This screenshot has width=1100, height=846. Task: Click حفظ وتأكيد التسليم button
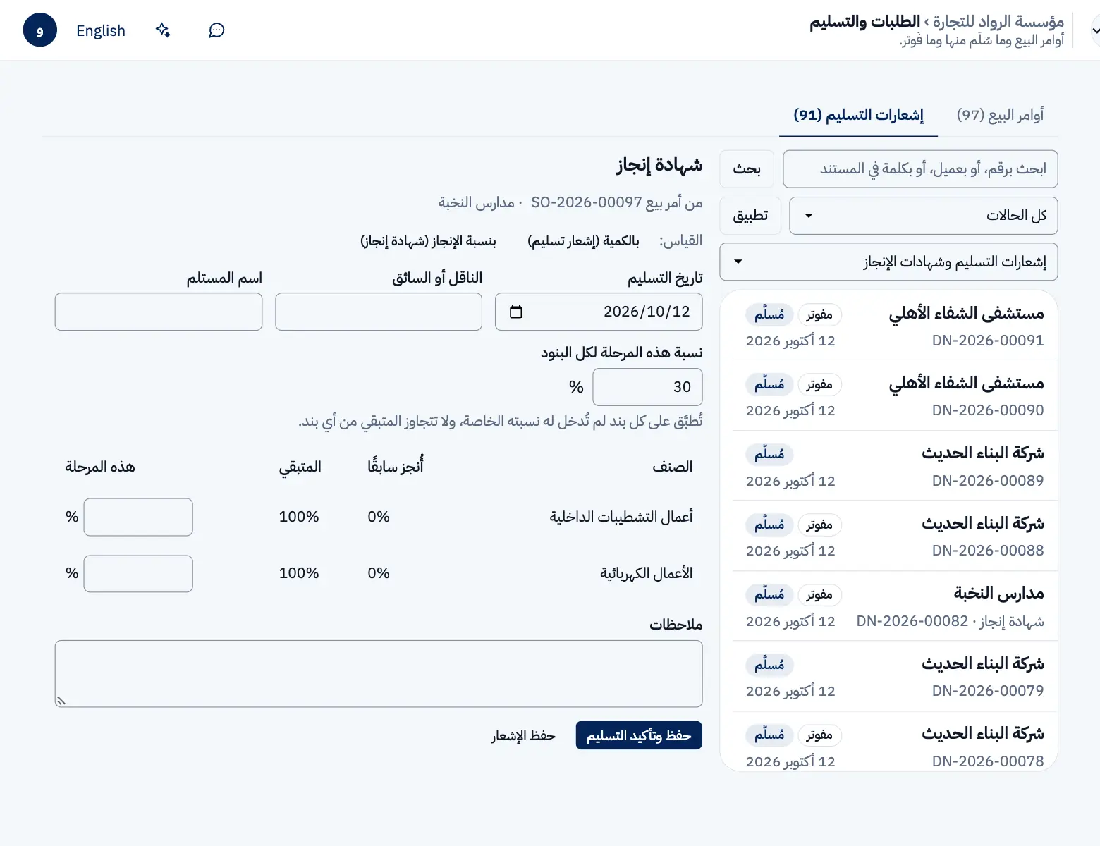click(639, 735)
